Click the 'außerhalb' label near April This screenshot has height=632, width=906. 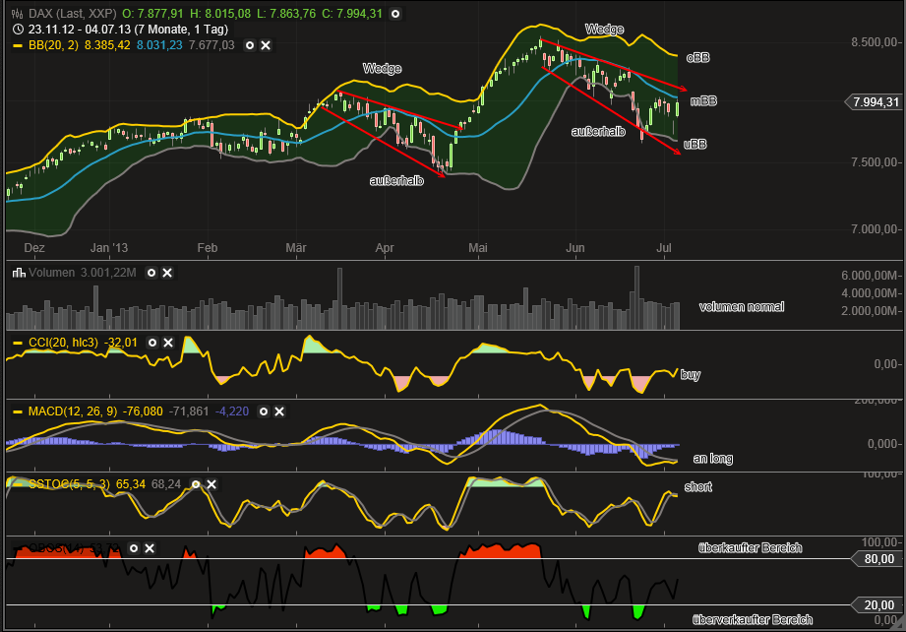pyautogui.click(x=396, y=181)
